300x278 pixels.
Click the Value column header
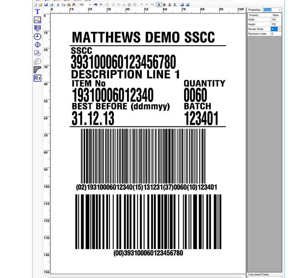tap(276, 15)
